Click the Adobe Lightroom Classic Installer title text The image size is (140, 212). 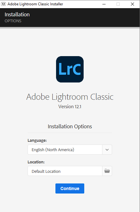point(35,4)
